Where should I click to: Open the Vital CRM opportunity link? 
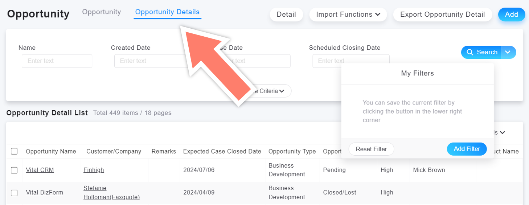coord(40,170)
